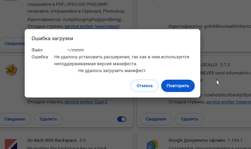Click the mcbpblocgmfnpjjppndjkmgj… identifier text
The height and width of the screenshot is (149, 251).
point(93,20)
